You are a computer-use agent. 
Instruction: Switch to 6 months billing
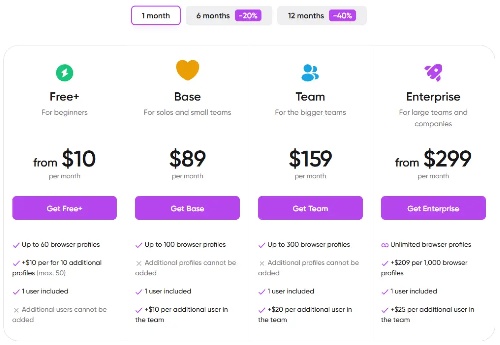click(229, 15)
